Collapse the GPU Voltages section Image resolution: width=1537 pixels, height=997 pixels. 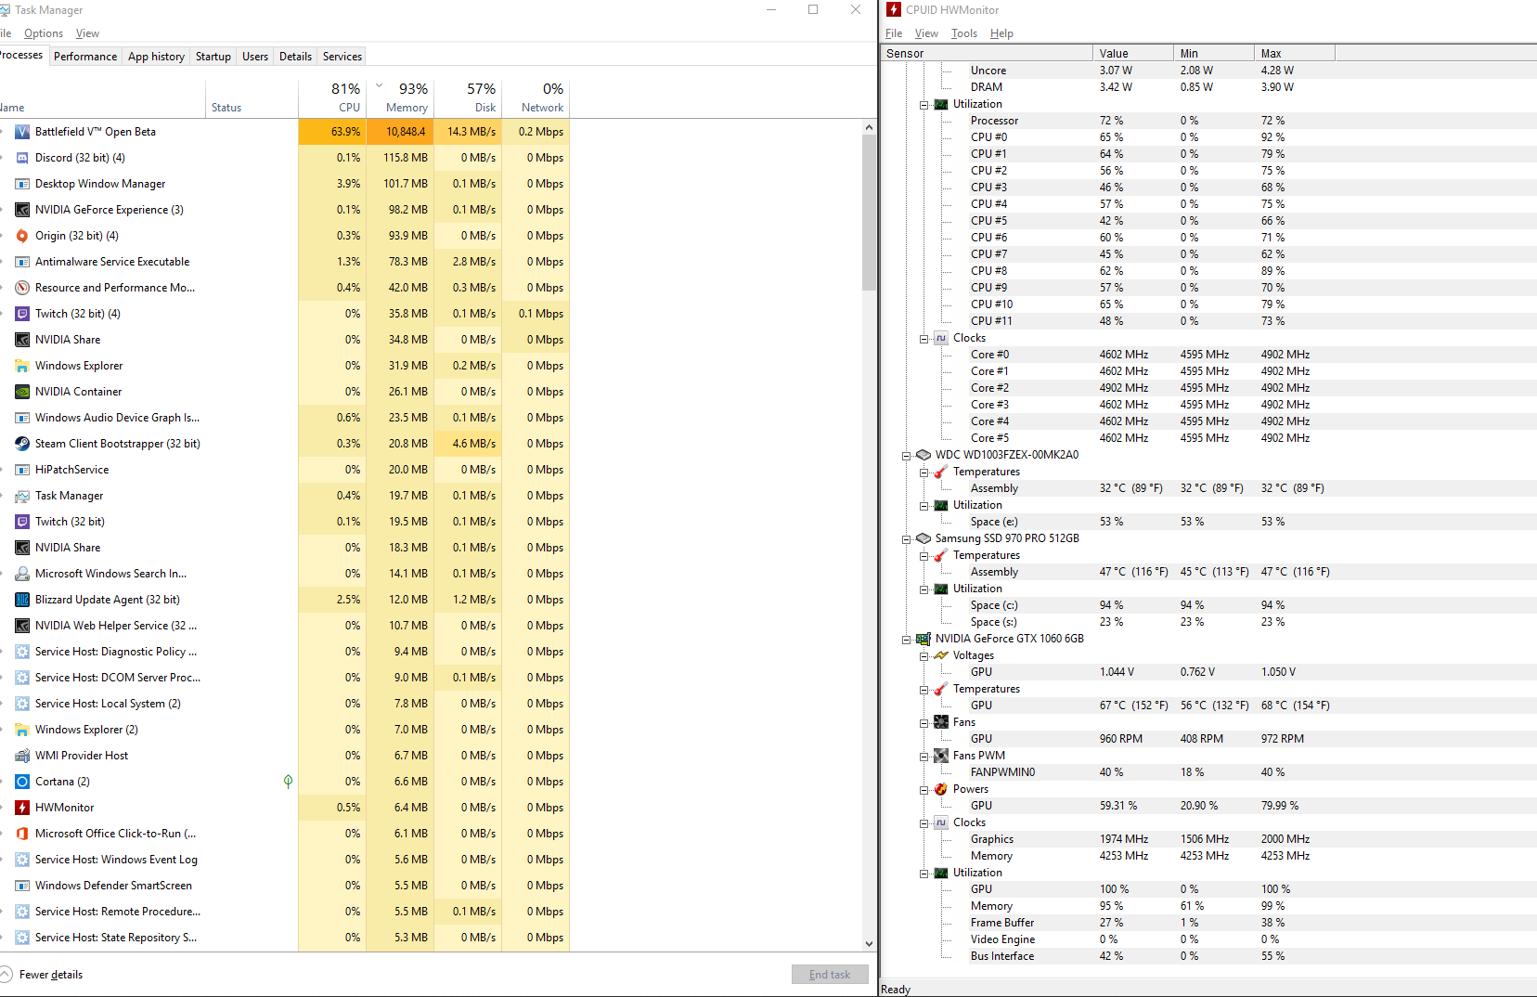point(924,656)
